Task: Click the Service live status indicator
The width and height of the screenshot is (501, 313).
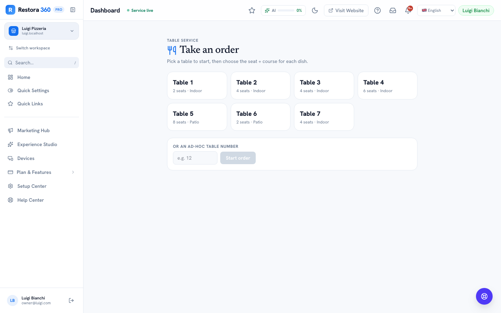Action: pos(140,10)
